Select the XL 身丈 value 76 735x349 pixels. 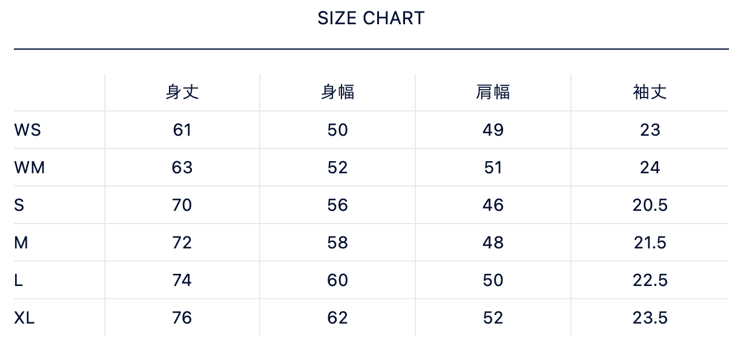pos(182,318)
